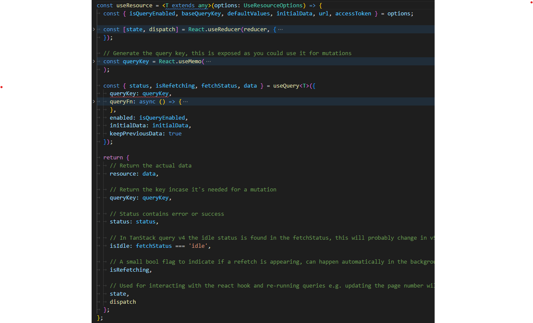Click the 'dispatch' line in the return object
Viewport: 533px width, 323px height.
[x=123, y=302]
